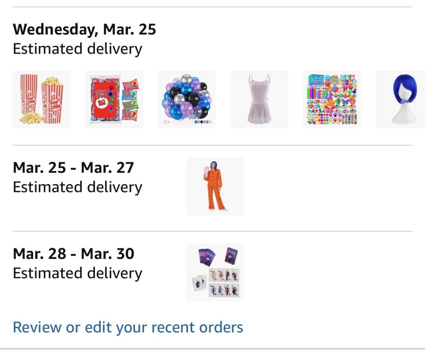This screenshot has height=354, width=425.
Task: Click the divider line above Mar. 28 - Mar. 30
Action: 212,231
